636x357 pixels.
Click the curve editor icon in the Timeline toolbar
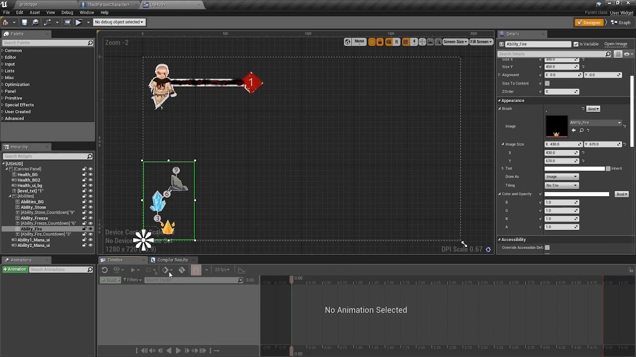click(241, 270)
